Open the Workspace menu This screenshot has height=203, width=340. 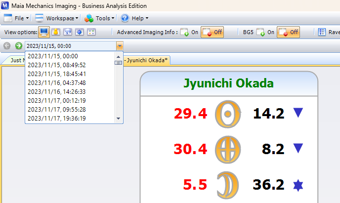(x=56, y=18)
